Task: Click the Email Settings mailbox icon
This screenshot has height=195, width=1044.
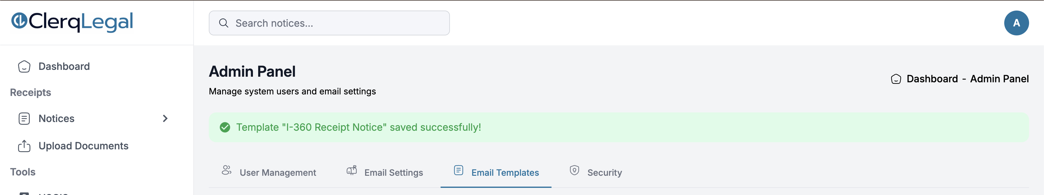Action: (352, 170)
